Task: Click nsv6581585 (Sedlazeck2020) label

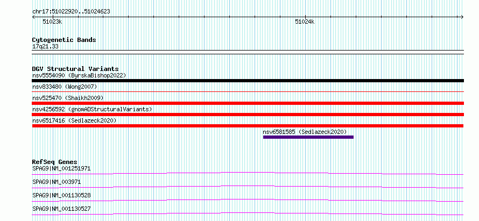Action: [305, 132]
